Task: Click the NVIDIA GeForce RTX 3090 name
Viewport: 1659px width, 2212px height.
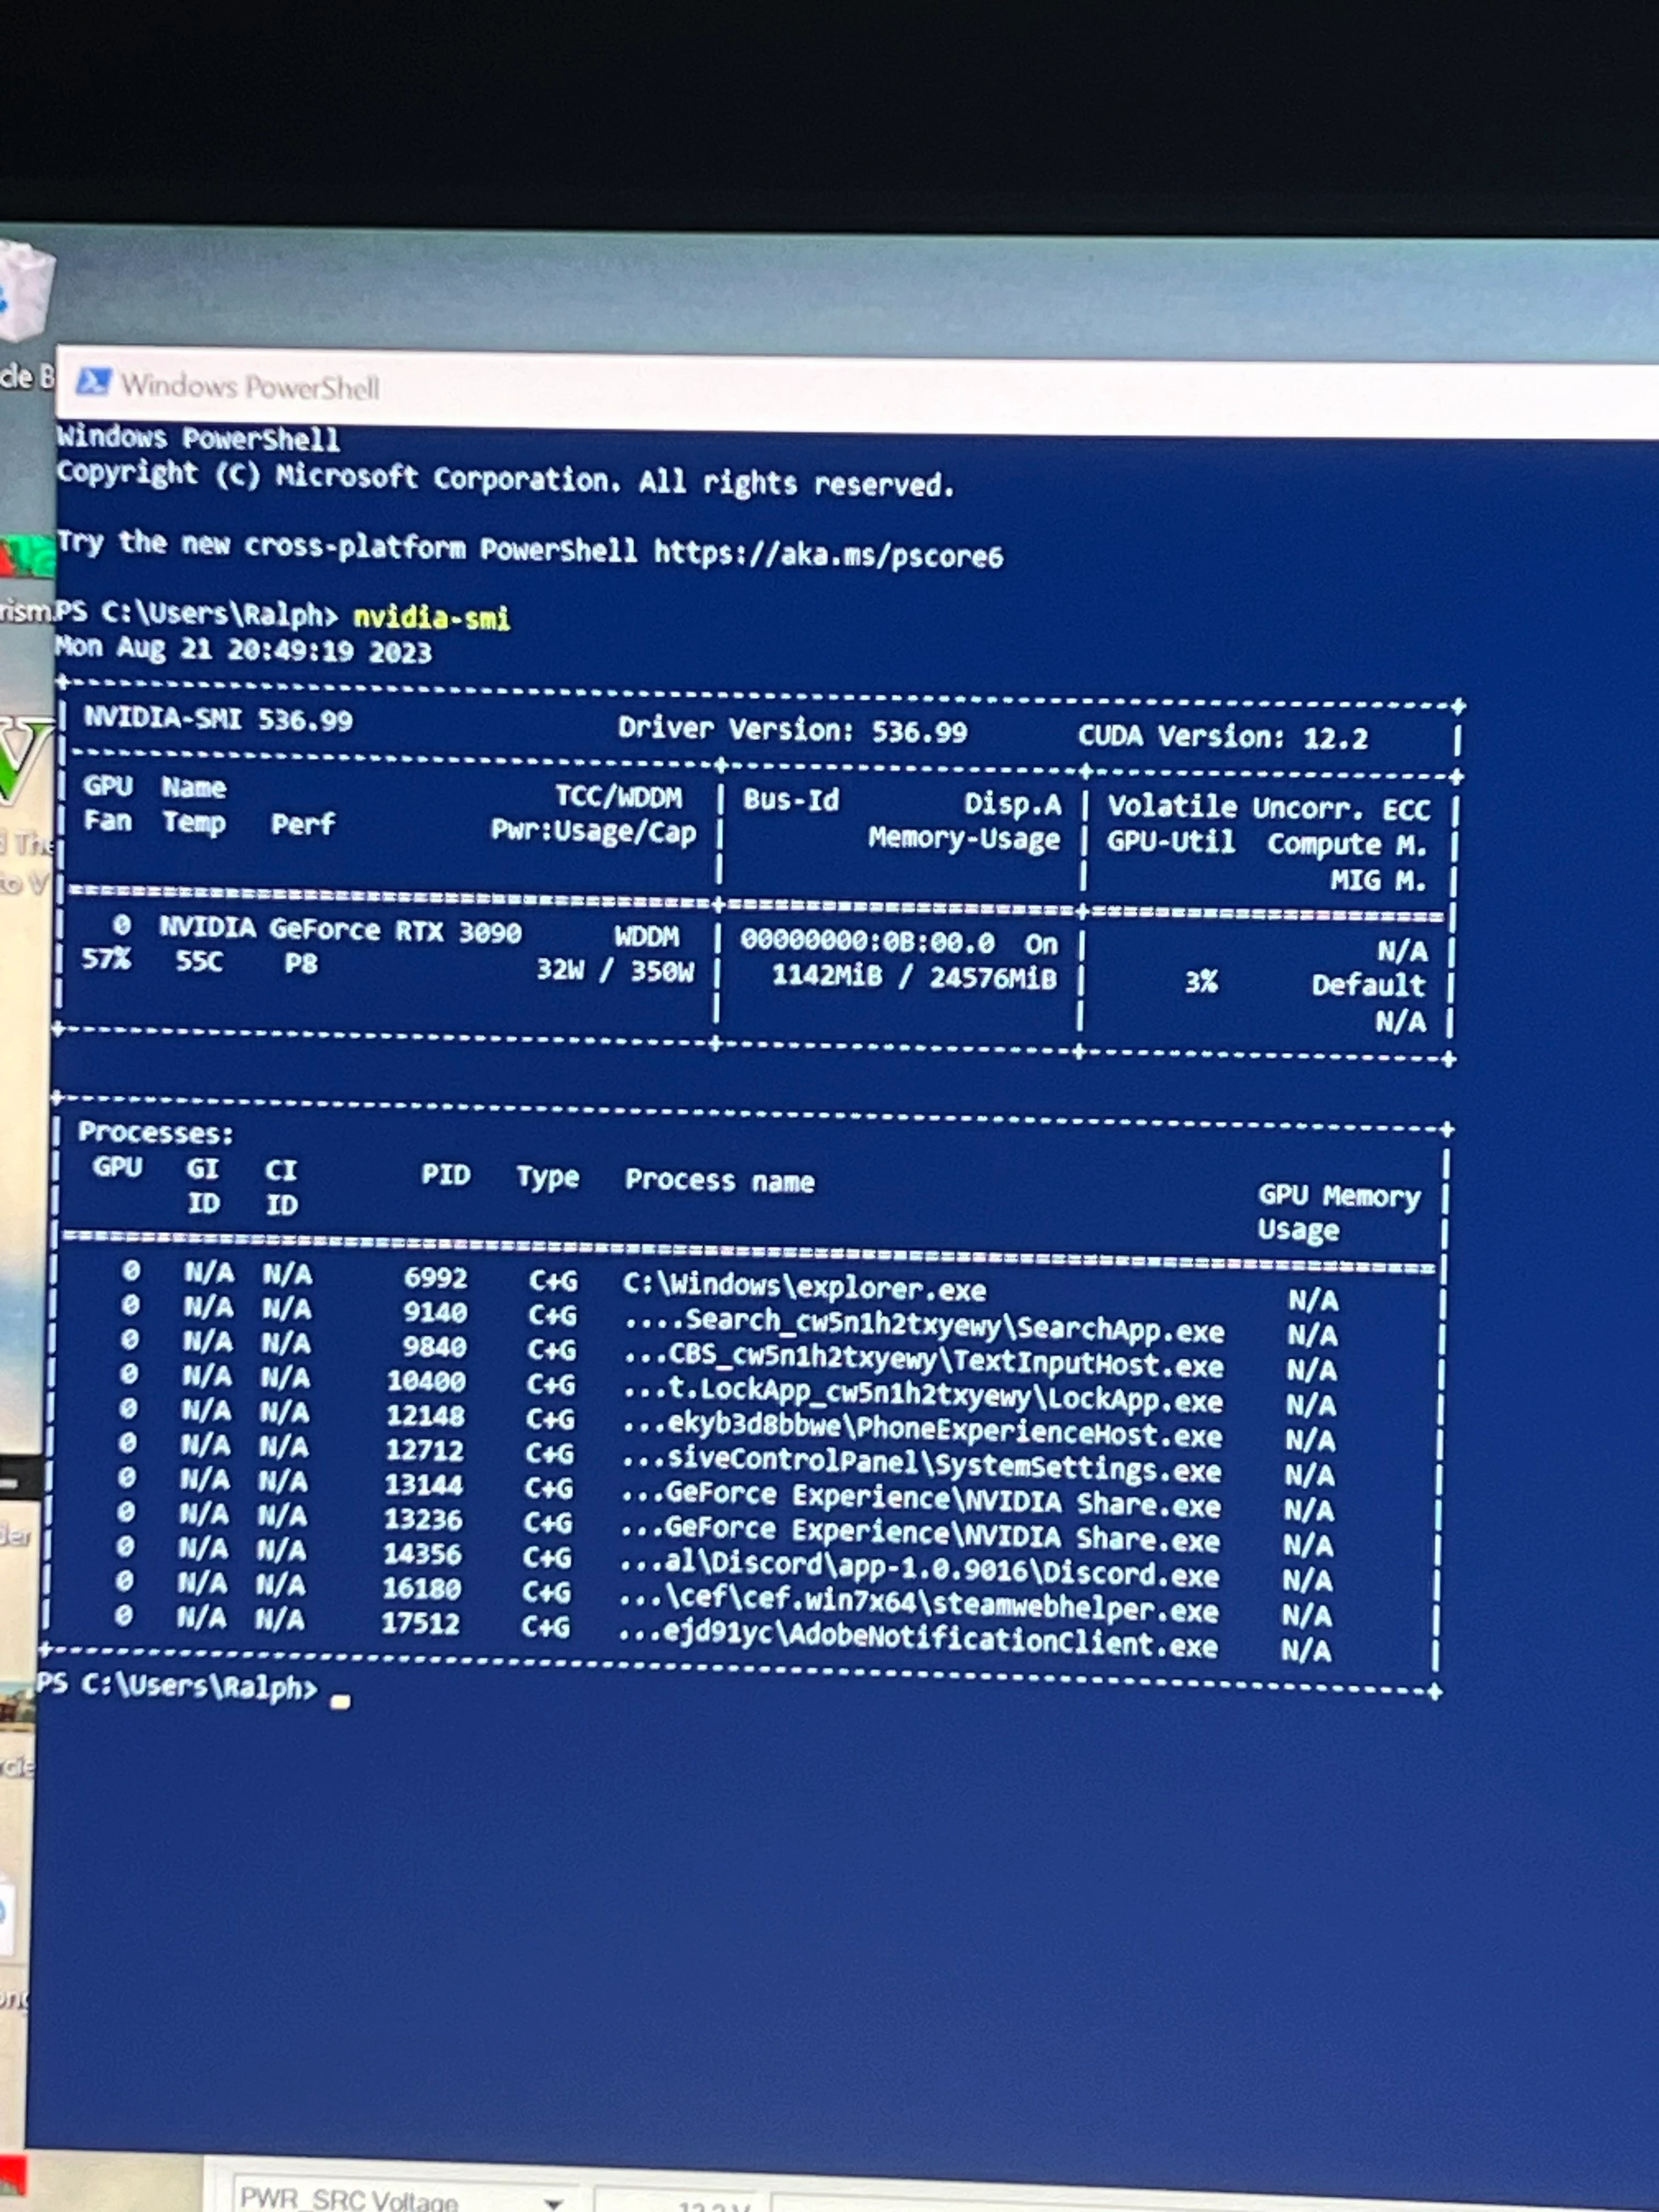Action: click(340, 930)
